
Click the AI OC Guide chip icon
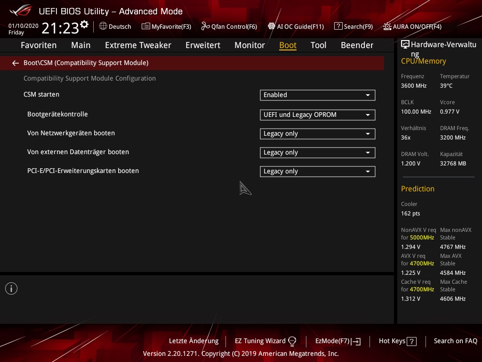(272, 26)
